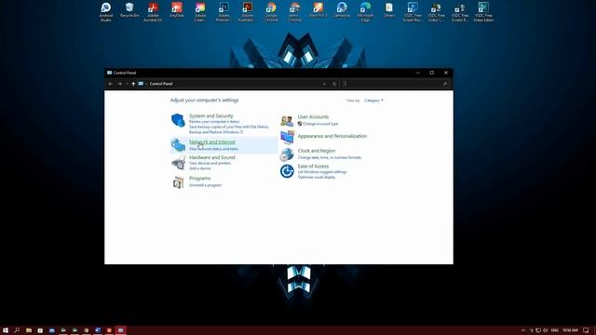Go back using the navigation arrow
Screen dimensions: 596x335
pyautogui.click(x=110, y=84)
